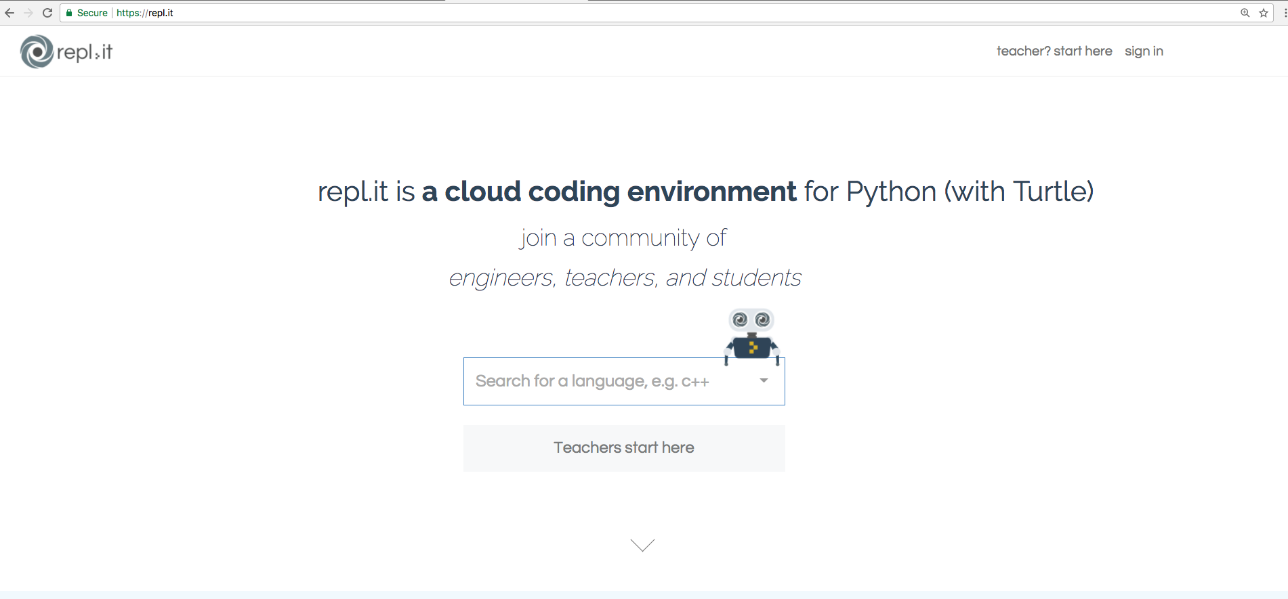Image resolution: width=1288 pixels, height=599 pixels.
Task: Click the 'engineers, teachers, and students' text
Action: 625,278
